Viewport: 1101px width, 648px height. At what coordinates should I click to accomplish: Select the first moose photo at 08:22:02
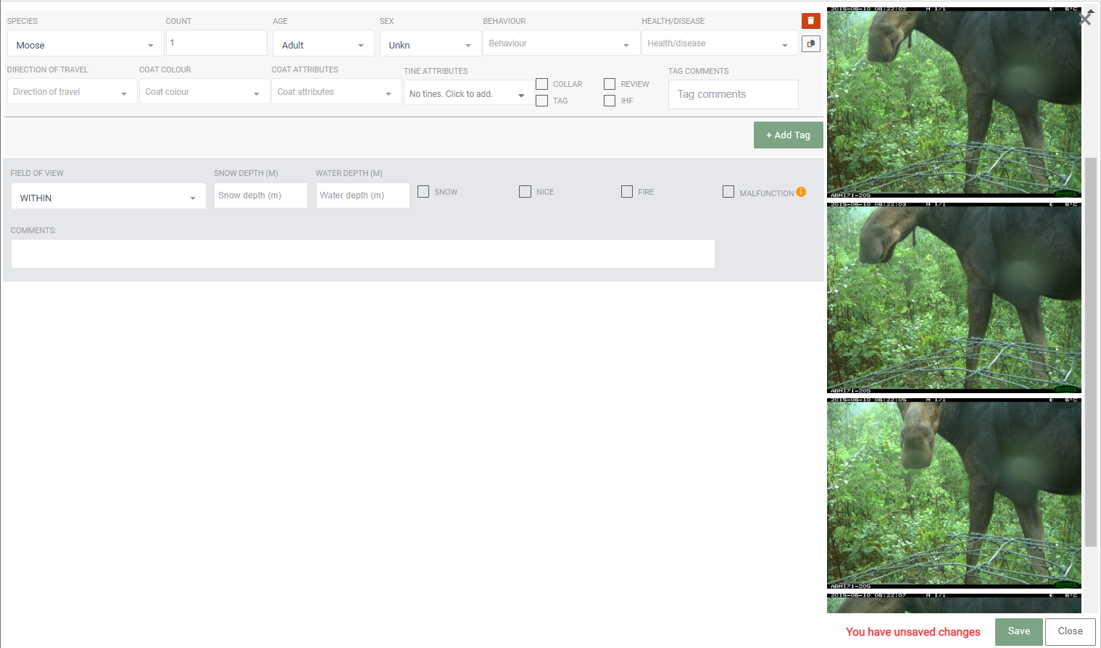954,103
